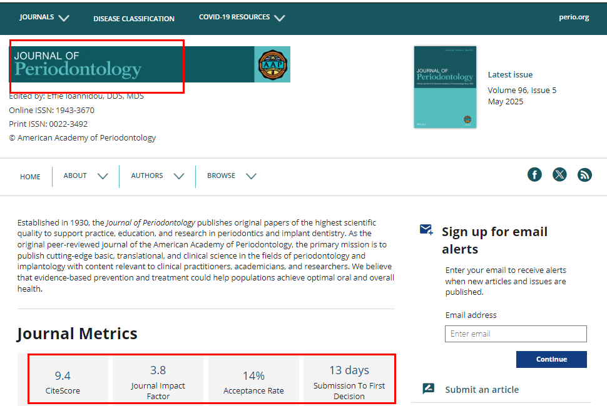Expand the Authors menu chevron
607x406 pixels.
tap(179, 176)
